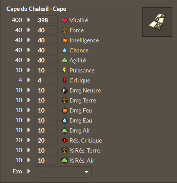Click the yin-yang Dmg Neutre icon
The image size is (177, 183).
(x=65, y=91)
